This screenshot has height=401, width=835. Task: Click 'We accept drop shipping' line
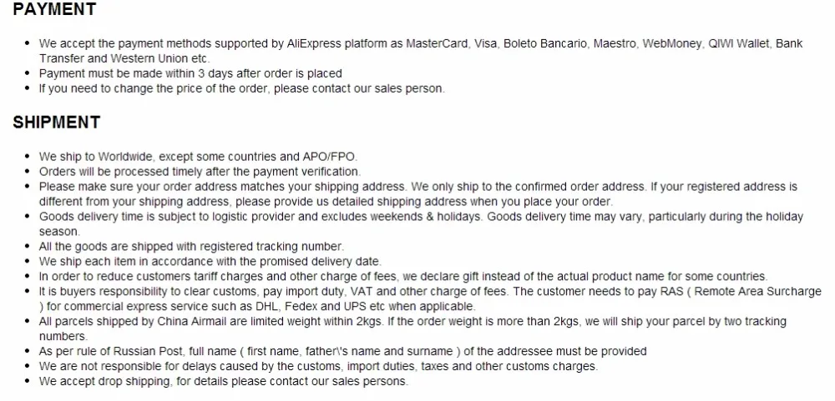224,381
